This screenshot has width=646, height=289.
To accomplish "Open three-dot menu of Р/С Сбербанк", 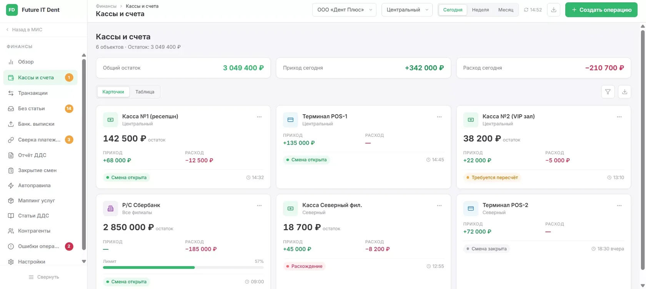I will pos(259,206).
